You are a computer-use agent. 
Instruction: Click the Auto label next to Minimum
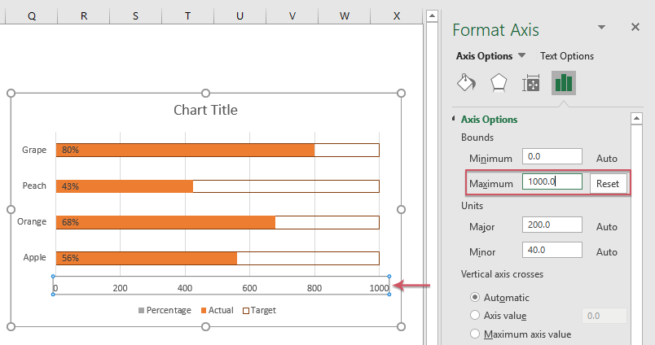click(607, 158)
